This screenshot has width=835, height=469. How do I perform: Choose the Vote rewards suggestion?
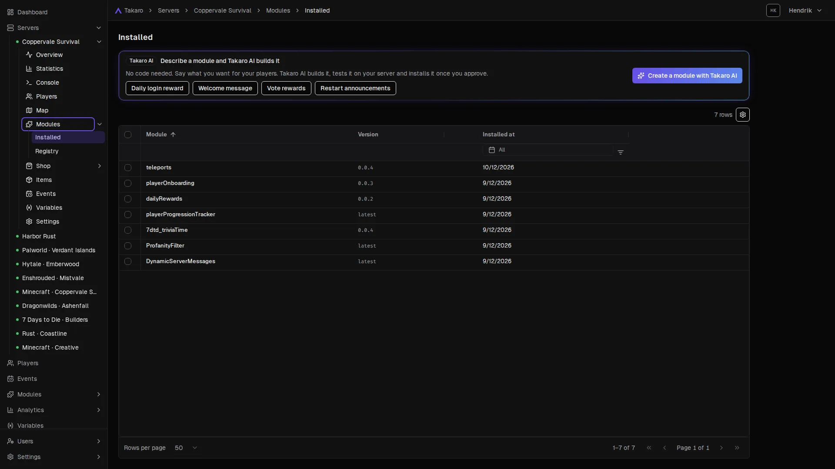pyautogui.click(x=286, y=88)
